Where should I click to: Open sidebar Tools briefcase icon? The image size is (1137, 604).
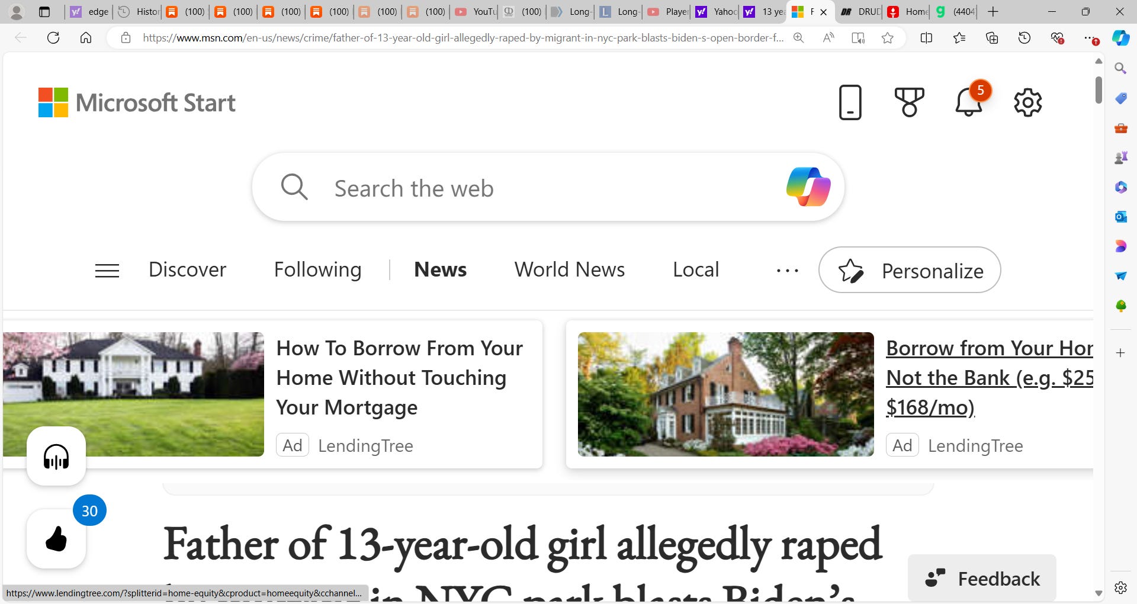1120,128
